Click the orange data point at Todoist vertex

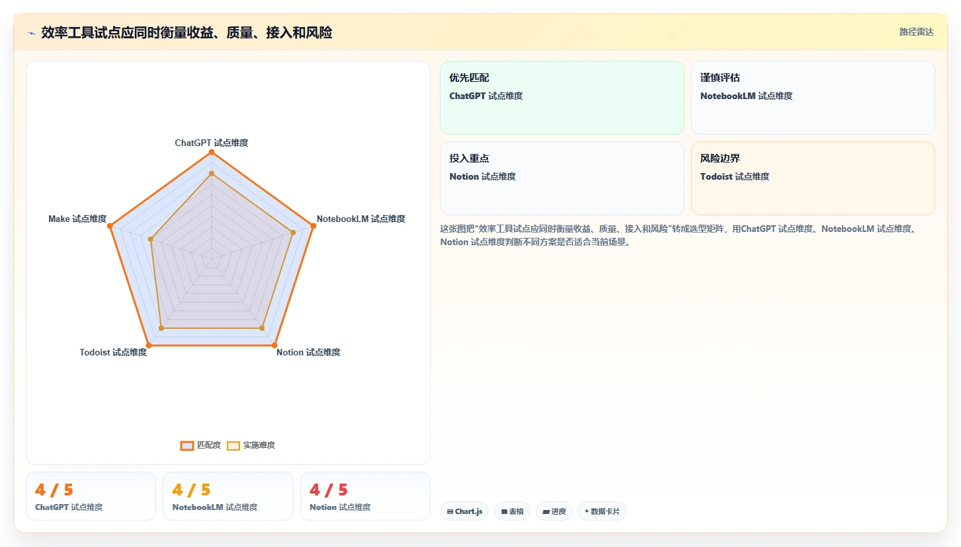149,345
